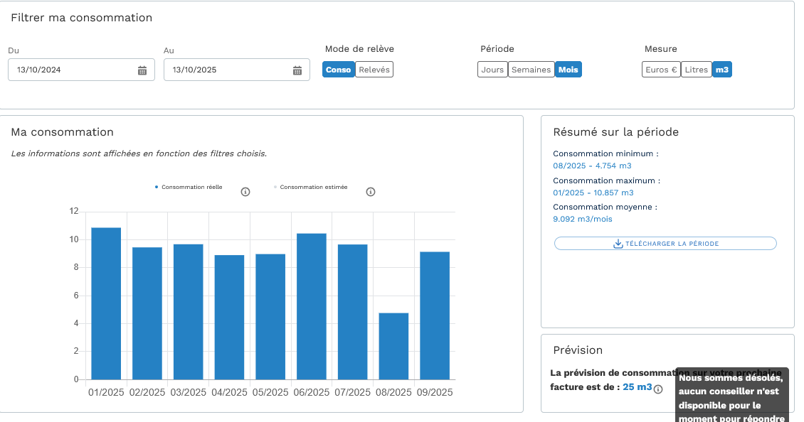Click the 07/2025 consumption bar
Image resolution: width=804 pixels, height=422 pixels.
point(352,312)
